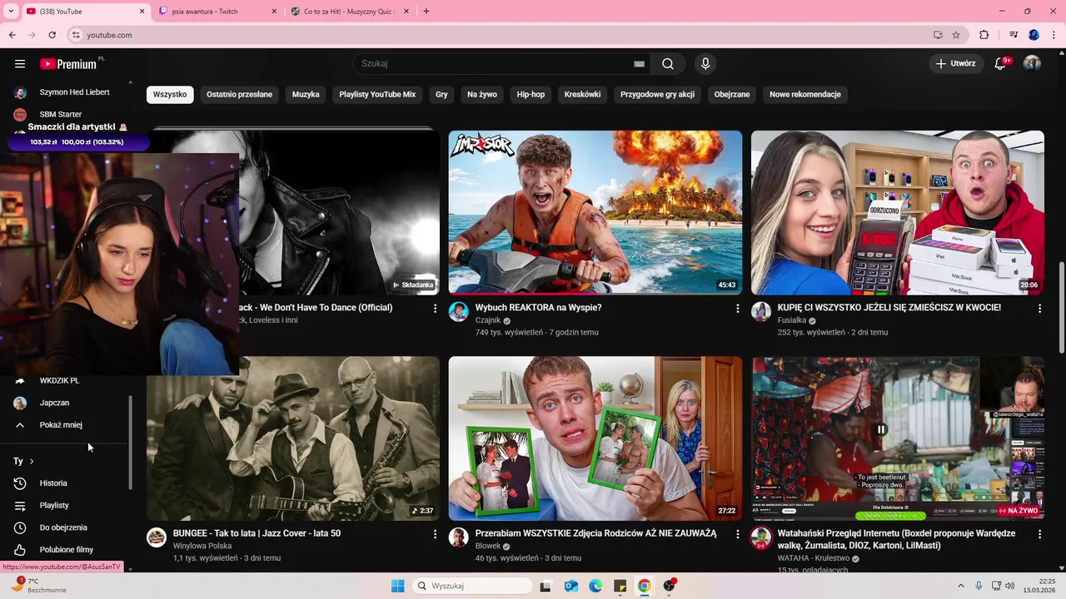Click the Utwórz create button
Screen dimensions: 1066x599
point(955,64)
